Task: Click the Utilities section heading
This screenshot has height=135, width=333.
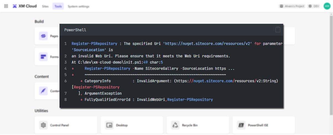Action: point(41,111)
